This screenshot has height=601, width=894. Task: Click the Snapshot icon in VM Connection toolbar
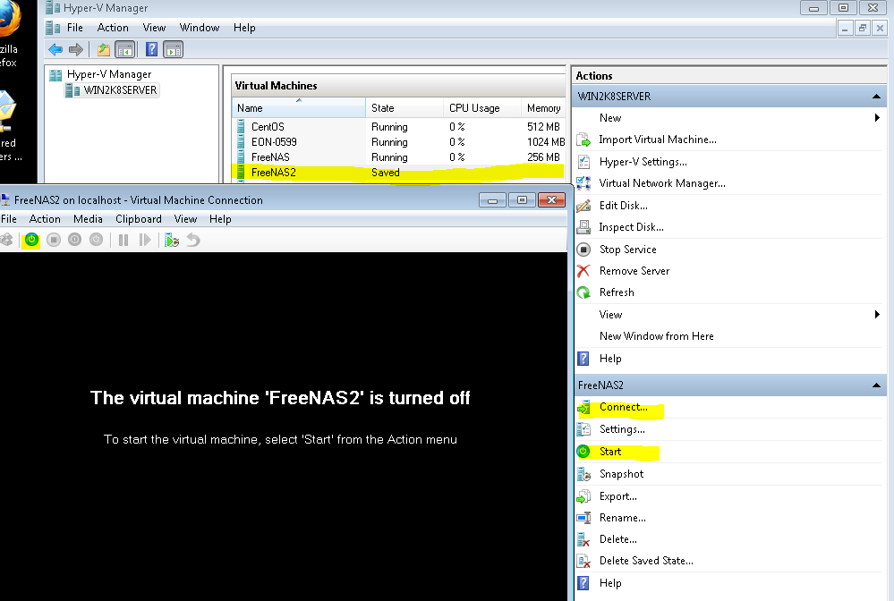(172, 240)
